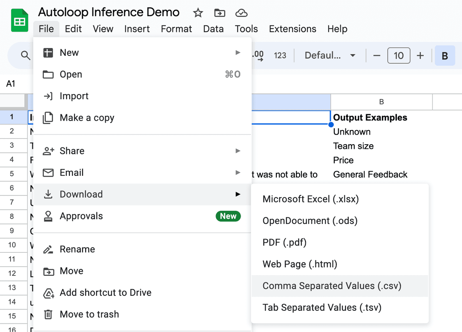Click the folder icon beside Open
Image resolution: width=462 pixels, height=332 pixels.
[x=48, y=74]
